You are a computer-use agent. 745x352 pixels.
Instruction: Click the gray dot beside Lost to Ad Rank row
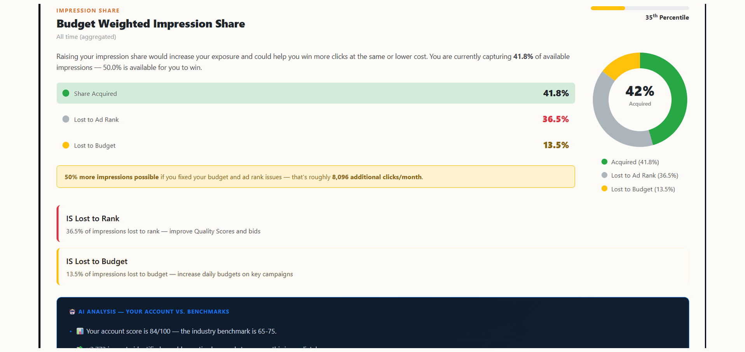66,119
